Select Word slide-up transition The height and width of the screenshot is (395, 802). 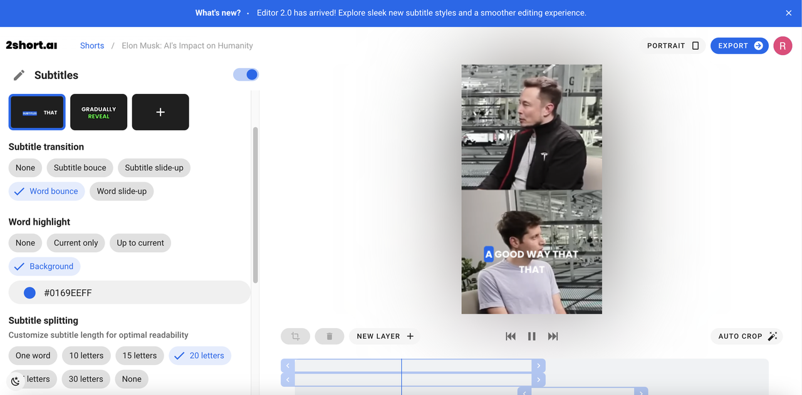(122, 191)
